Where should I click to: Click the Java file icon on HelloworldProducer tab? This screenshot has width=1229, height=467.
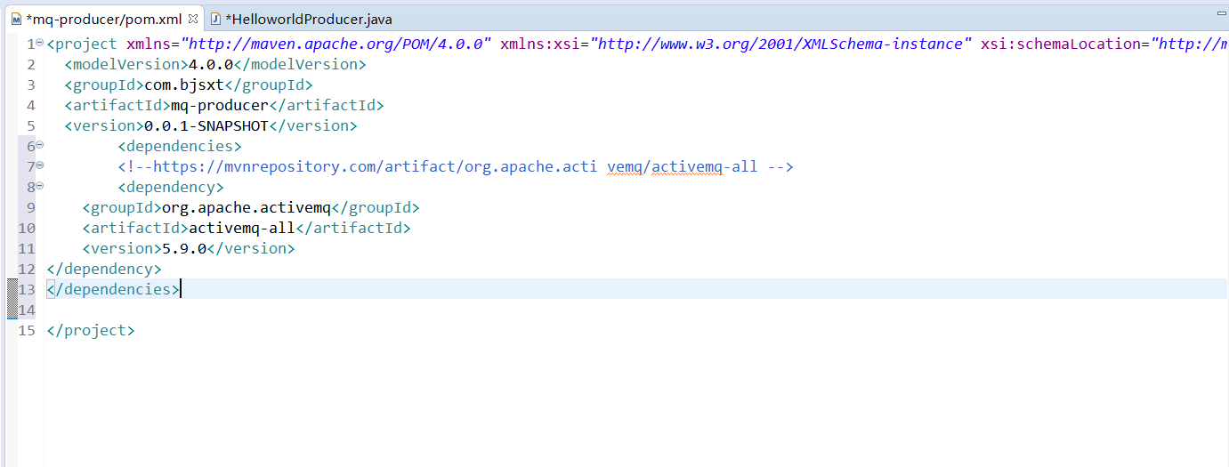point(215,19)
